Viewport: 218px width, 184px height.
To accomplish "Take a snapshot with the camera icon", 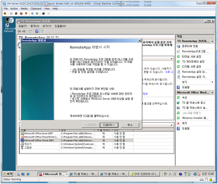I will click(44, 13).
